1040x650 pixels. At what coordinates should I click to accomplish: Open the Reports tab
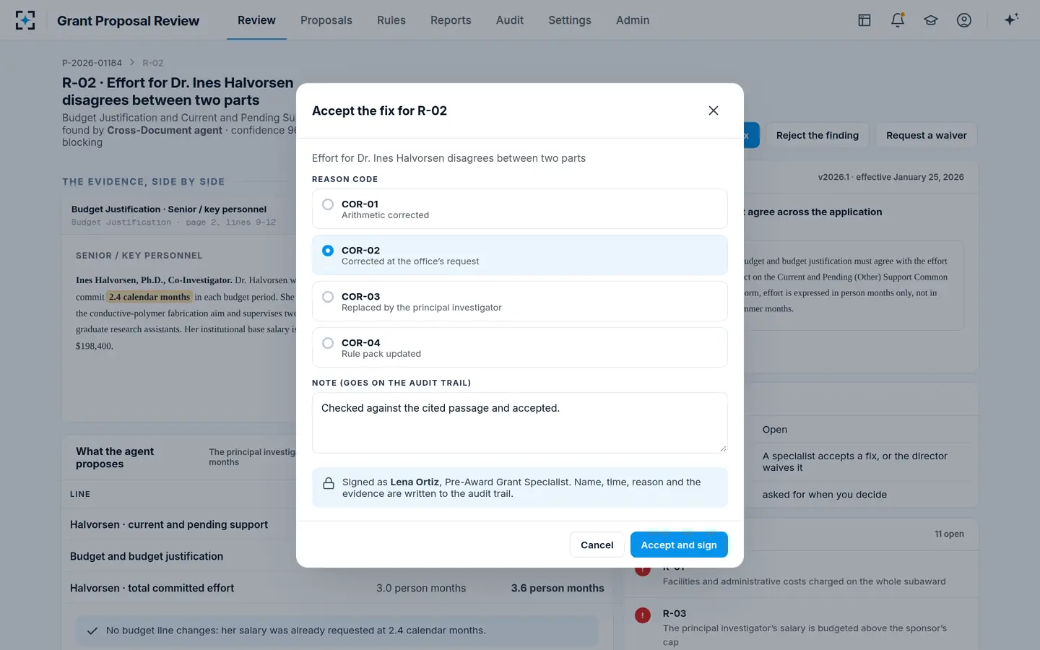click(x=451, y=20)
